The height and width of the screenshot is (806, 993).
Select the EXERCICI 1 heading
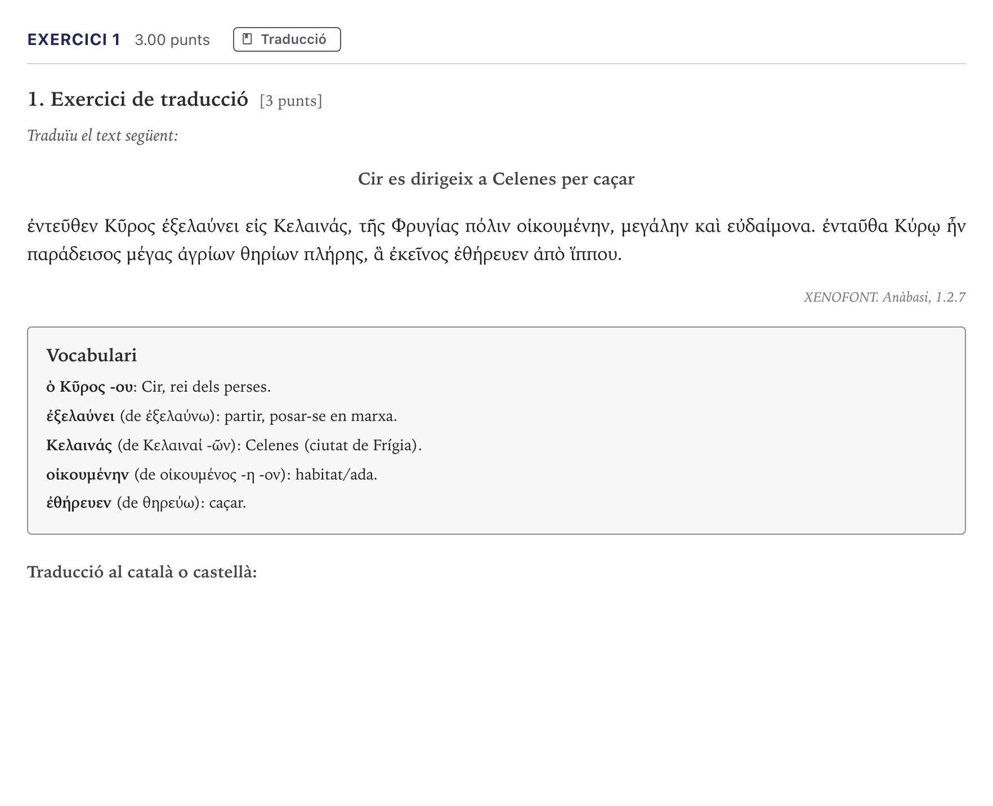74,39
